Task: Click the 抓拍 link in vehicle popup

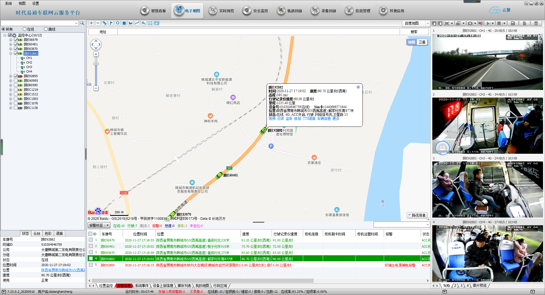Action: 297,119
